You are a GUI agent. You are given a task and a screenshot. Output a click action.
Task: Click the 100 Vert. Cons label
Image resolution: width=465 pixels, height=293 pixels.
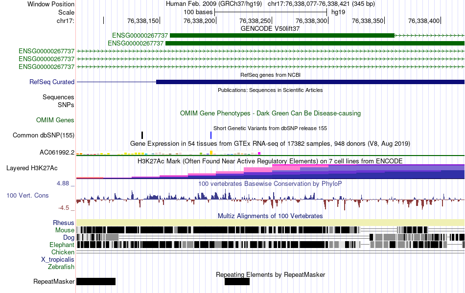click(27, 196)
